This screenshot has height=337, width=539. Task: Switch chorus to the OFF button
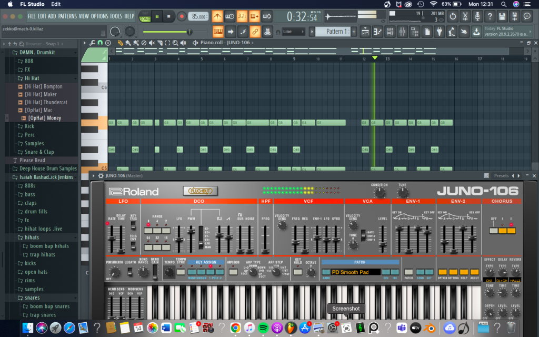tap(493, 231)
